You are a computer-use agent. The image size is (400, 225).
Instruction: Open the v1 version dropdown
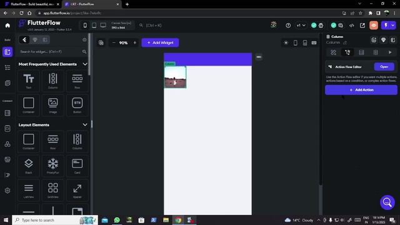[301, 25]
